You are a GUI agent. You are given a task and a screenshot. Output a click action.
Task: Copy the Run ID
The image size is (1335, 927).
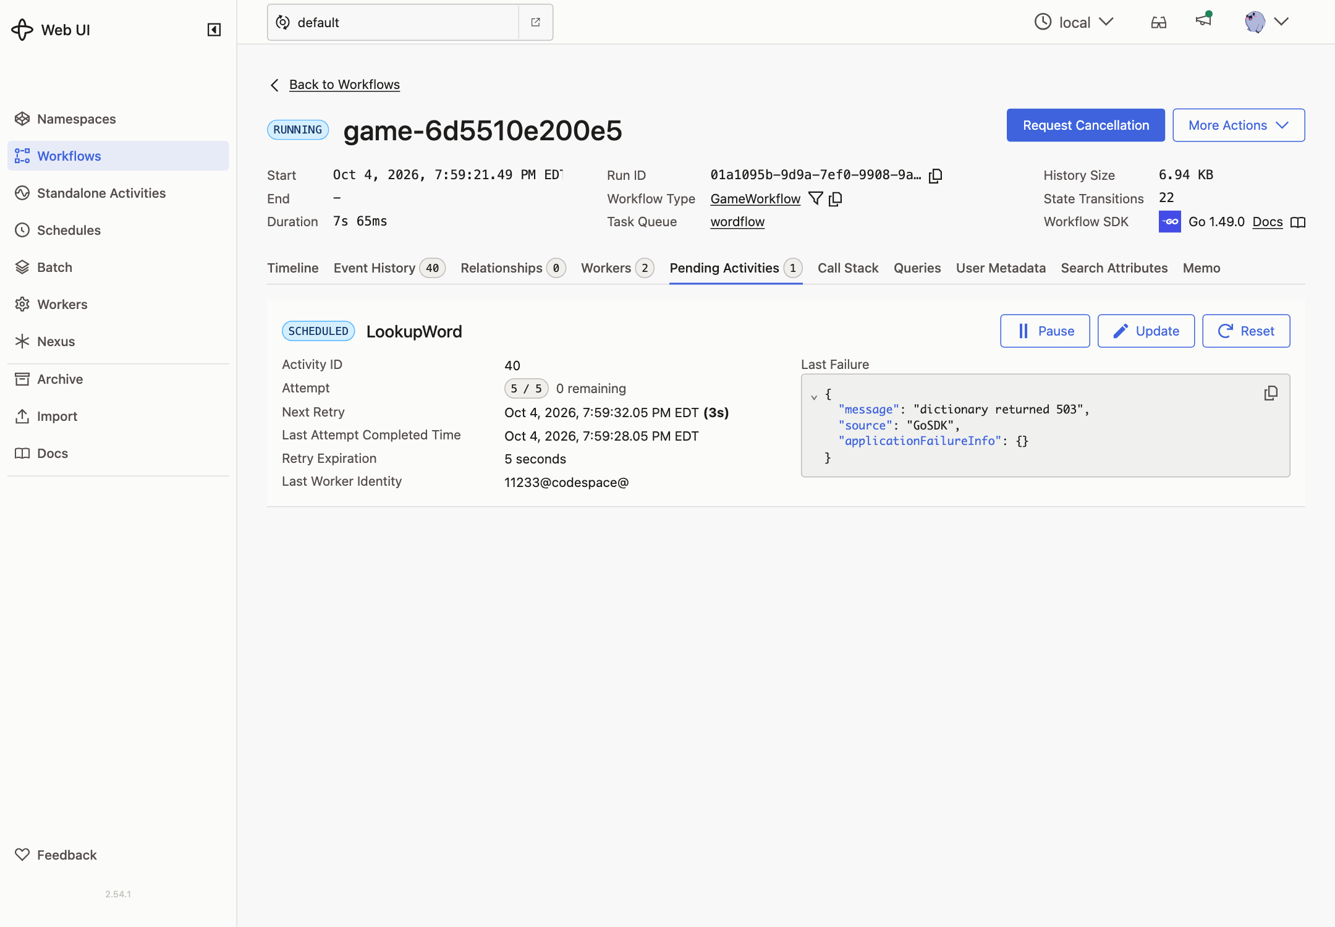click(936, 176)
